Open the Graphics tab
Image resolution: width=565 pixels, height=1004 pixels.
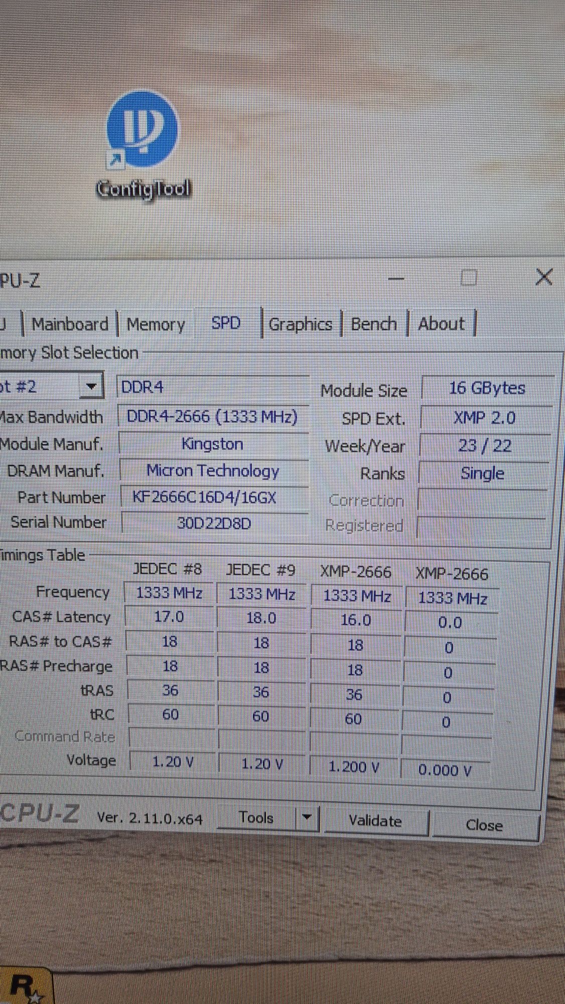(301, 324)
